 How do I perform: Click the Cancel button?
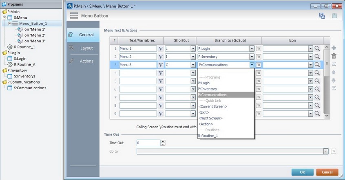coord(327,172)
